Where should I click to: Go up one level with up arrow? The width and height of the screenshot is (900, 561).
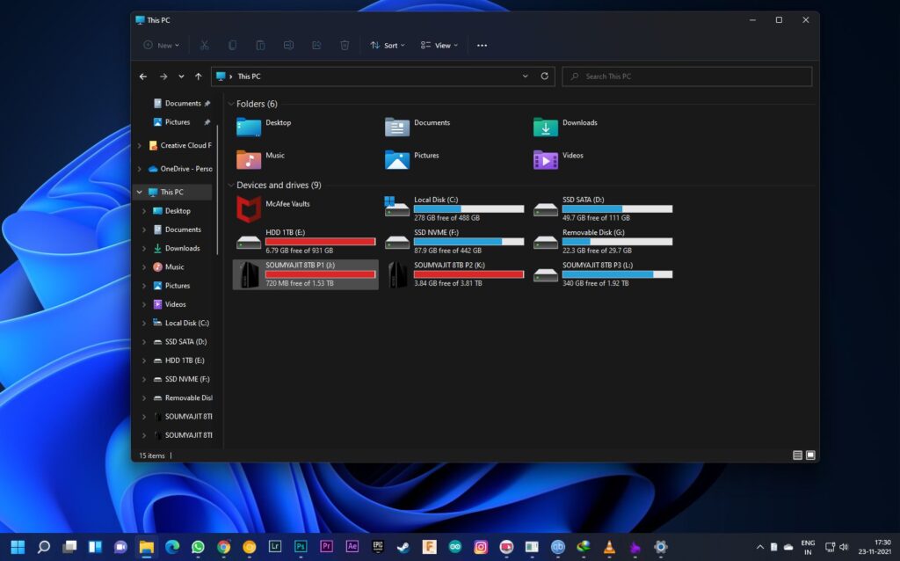(198, 76)
